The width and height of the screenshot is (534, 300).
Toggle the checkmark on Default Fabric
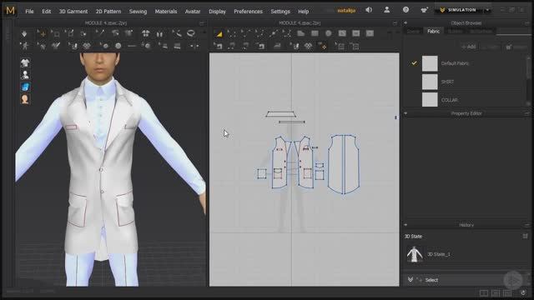coord(414,63)
